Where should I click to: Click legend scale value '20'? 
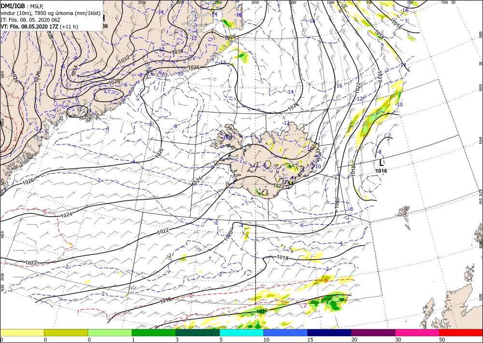tap(354, 340)
